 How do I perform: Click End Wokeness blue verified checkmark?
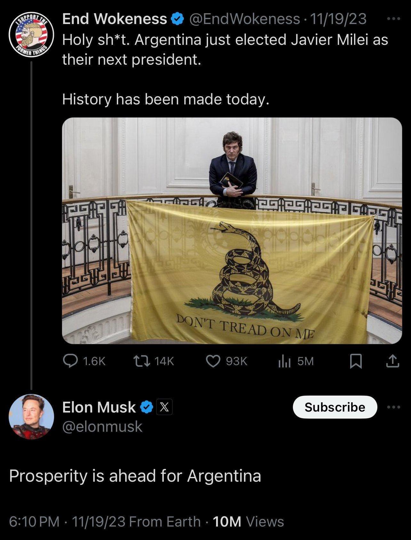[x=177, y=19]
